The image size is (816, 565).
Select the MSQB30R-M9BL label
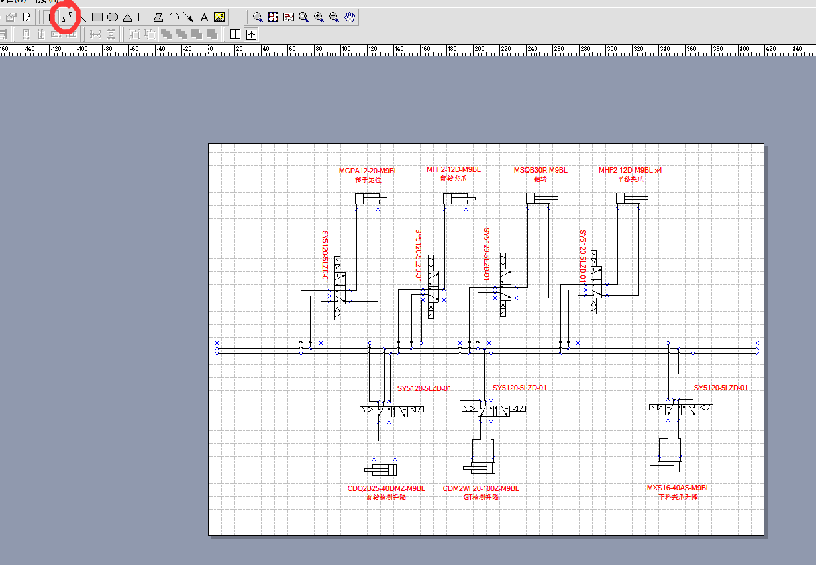tap(540, 171)
